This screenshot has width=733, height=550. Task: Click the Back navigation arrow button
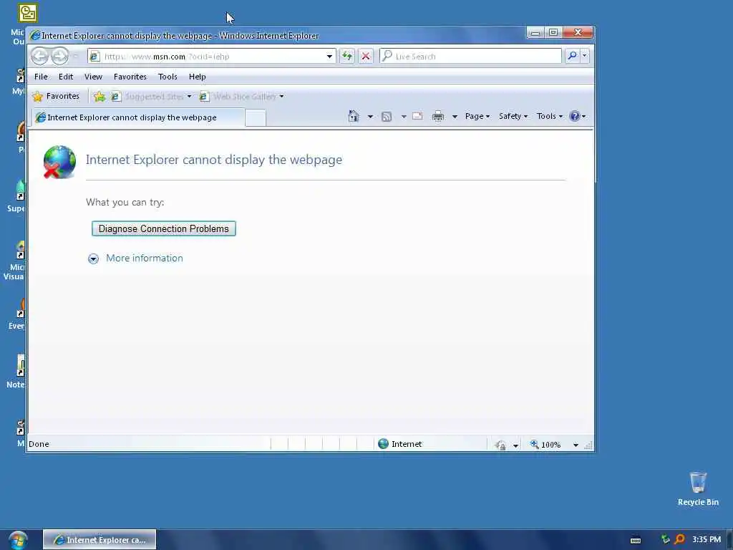(40, 56)
